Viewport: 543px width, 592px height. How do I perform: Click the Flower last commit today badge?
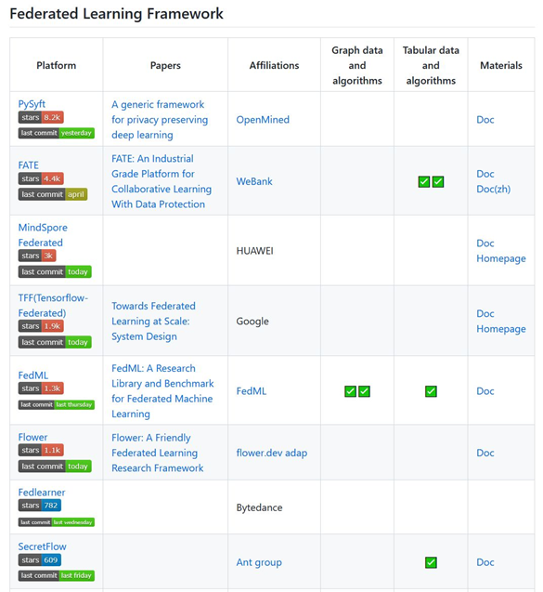click(55, 467)
